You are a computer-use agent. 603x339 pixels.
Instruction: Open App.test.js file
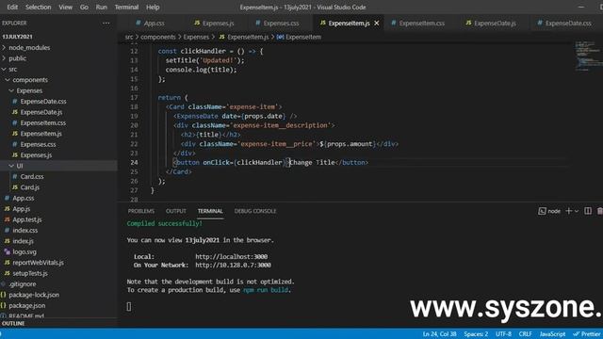click(27, 219)
